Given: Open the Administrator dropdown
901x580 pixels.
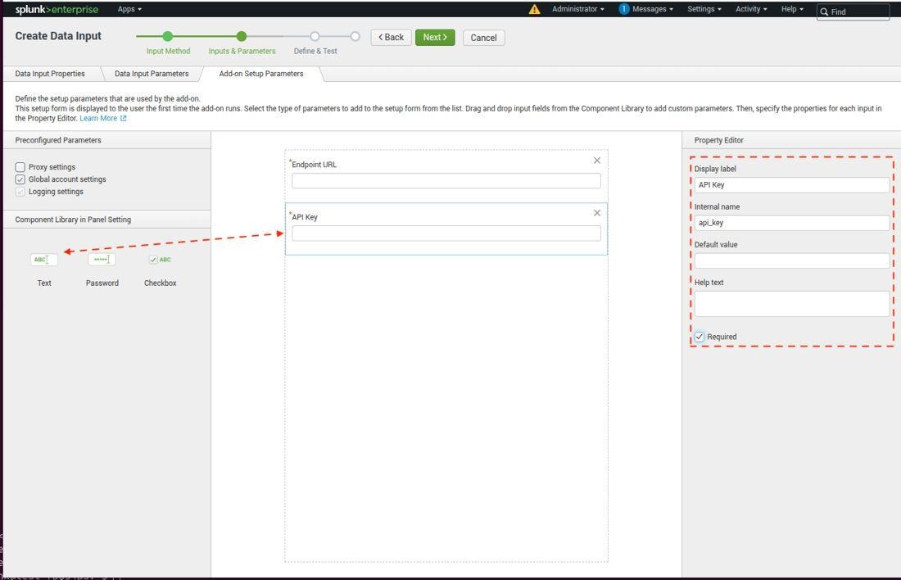Looking at the screenshot, I should [577, 9].
